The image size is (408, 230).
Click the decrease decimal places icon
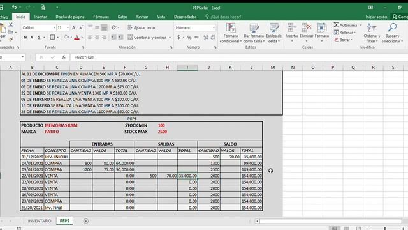(213, 37)
